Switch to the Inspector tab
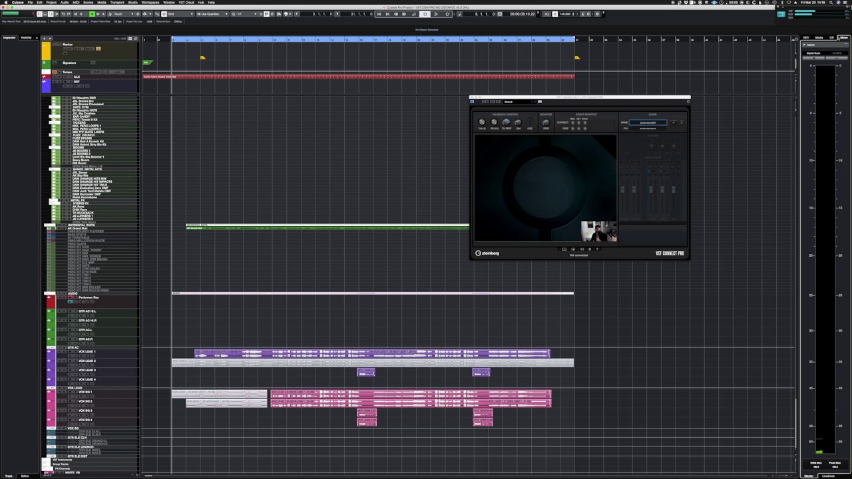852x479 pixels. click(9, 38)
